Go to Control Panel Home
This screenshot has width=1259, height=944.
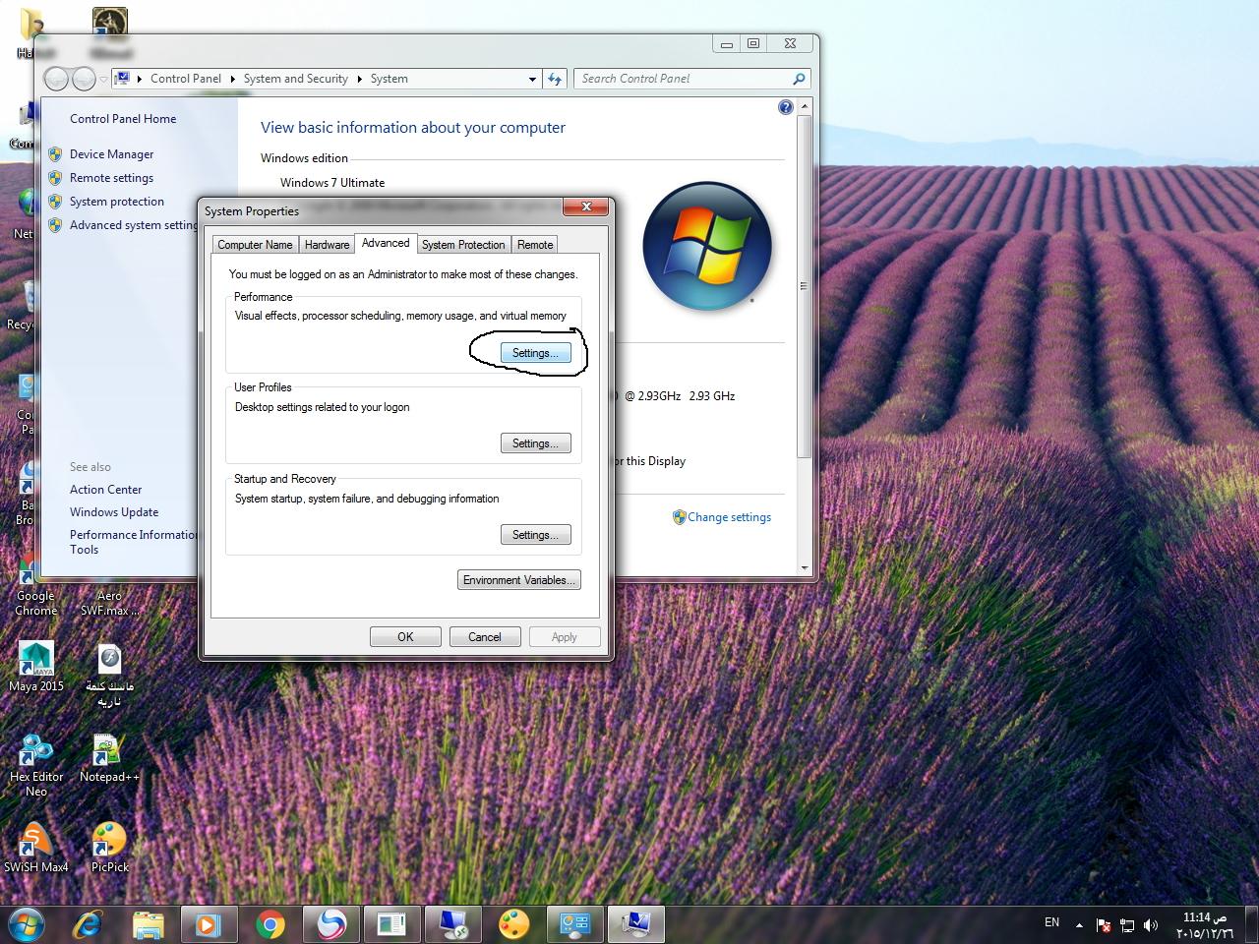tap(123, 119)
